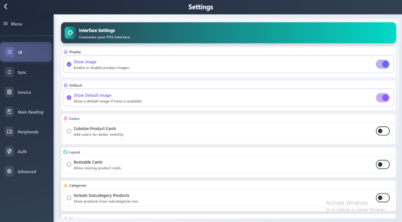Click the Display section icon

(x=66, y=52)
